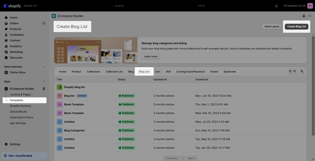Click the Shopify Blog list row title
Screen dimensions: 315x161
(x=74, y=87)
